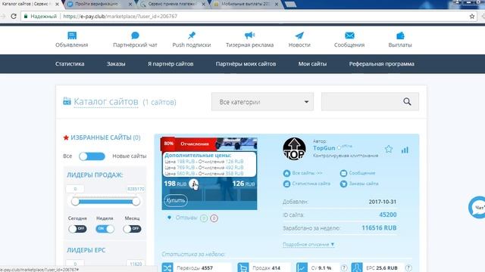This screenshot has height=272, width=485.
Task: Toggle the Неделя sales switch
Action: pyautogui.click(x=105, y=229)
